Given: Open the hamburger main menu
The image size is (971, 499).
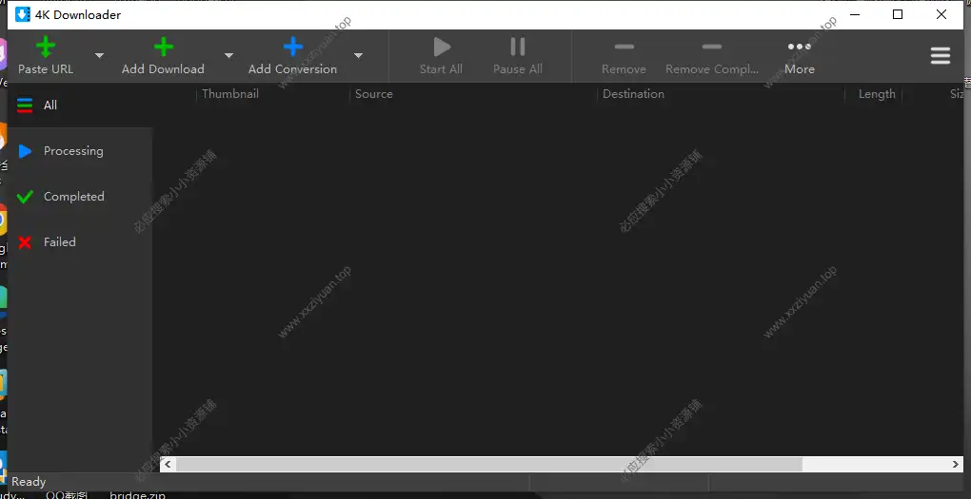Looking at the screenshot, I should tap(940, 56).
